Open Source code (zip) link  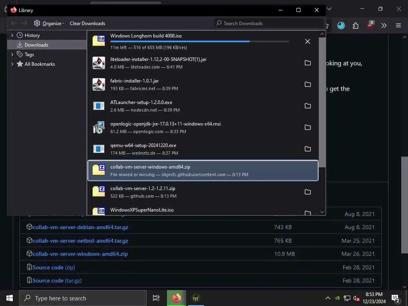(x=54, y=267)
